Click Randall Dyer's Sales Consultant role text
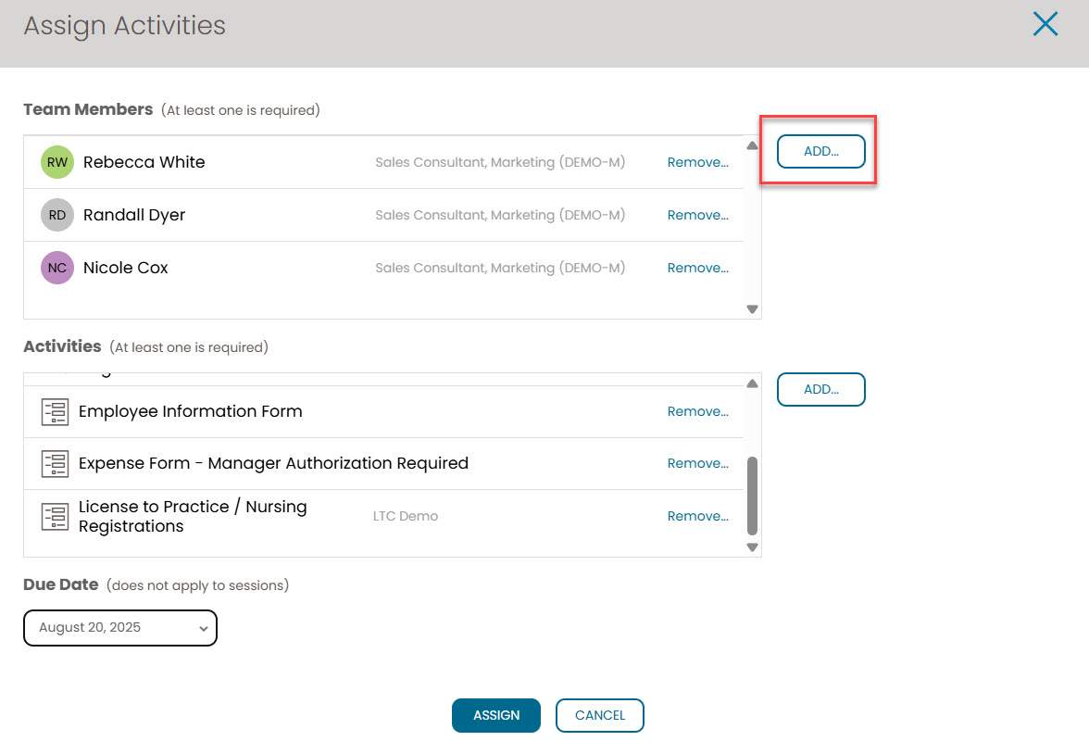The height and width of the screenshot is (741, 1089). pyautogui.click(x=500, y=215)
